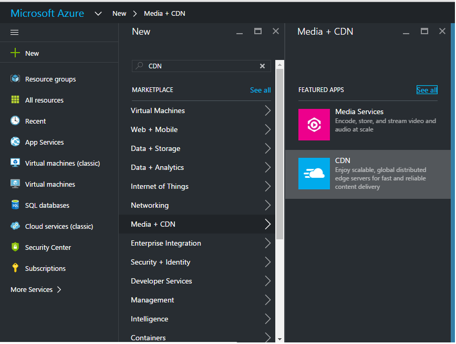
Task: Maximize the New blade
Action: click(x=258, y=31)
